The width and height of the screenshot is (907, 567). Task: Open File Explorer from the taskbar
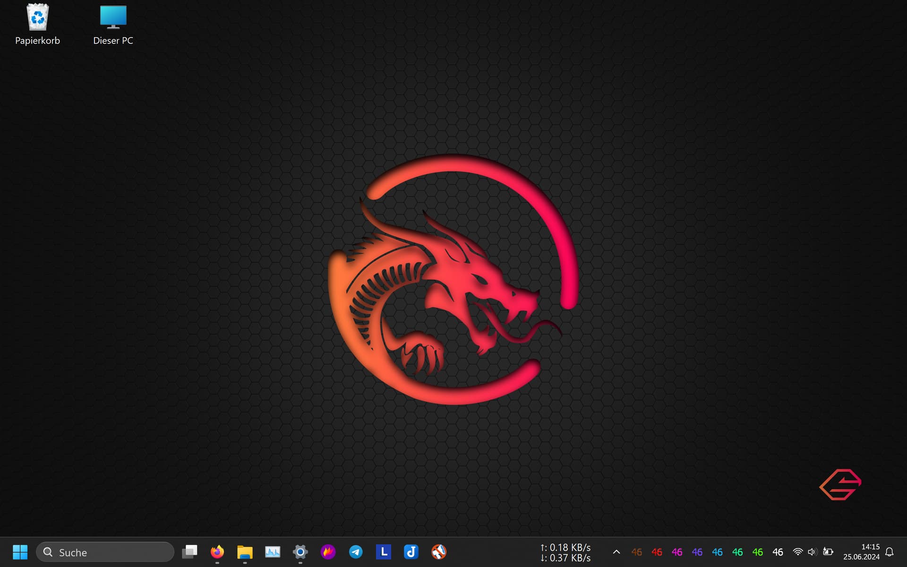click(245, 552)
